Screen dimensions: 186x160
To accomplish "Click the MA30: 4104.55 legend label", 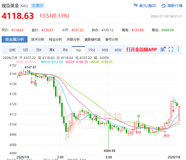I will click(x=102, y=62).
